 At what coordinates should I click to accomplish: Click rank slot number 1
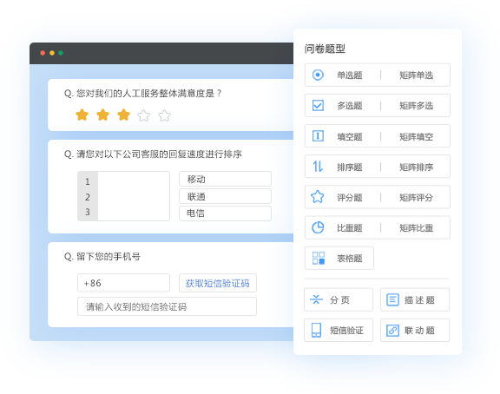pyautogui.click(x=88, y=181)
